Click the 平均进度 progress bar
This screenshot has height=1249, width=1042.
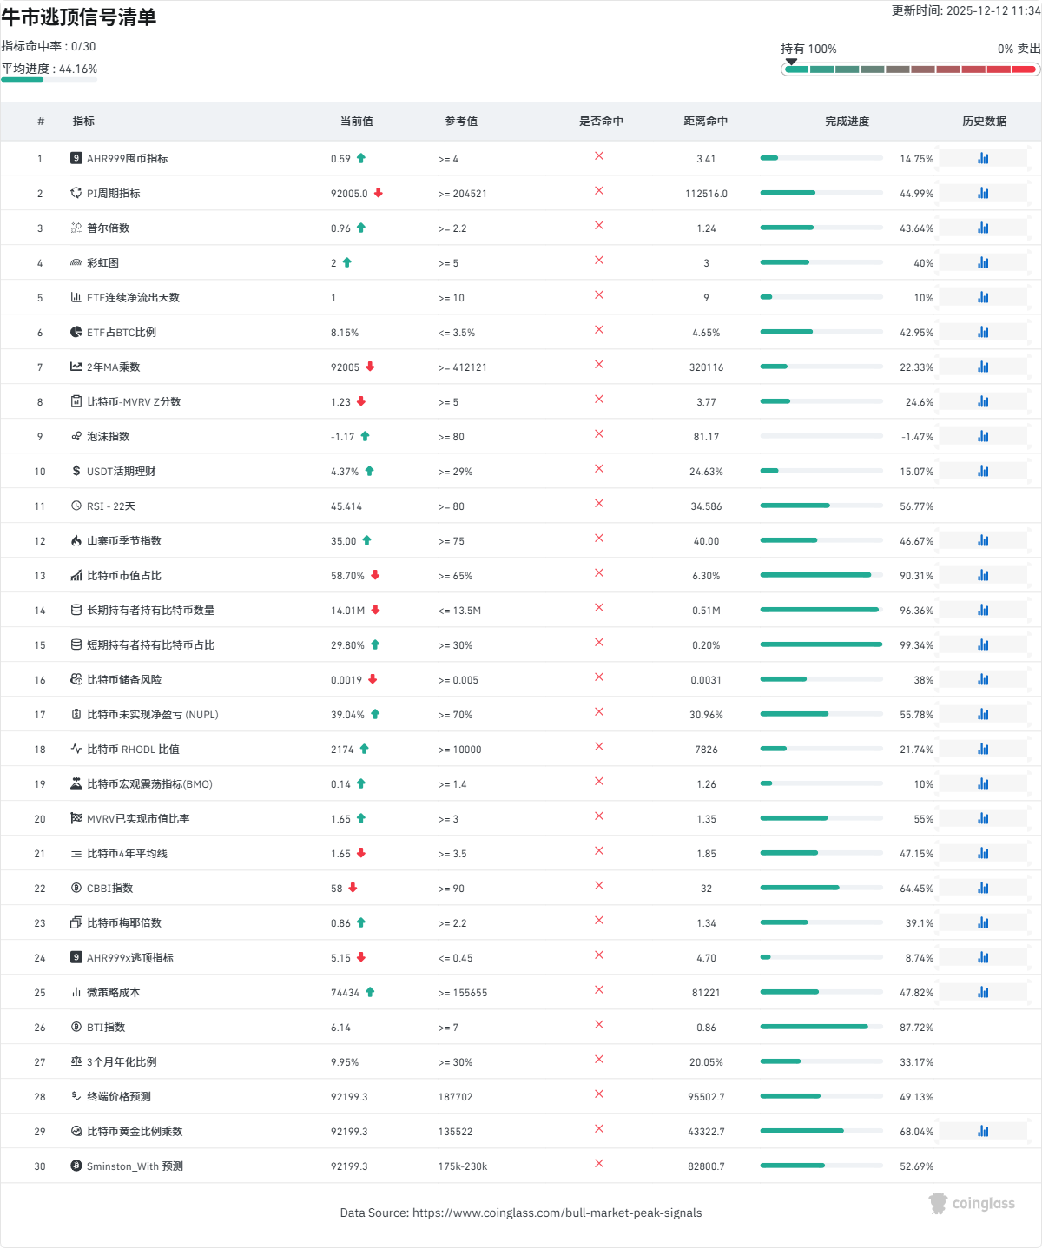49,80
